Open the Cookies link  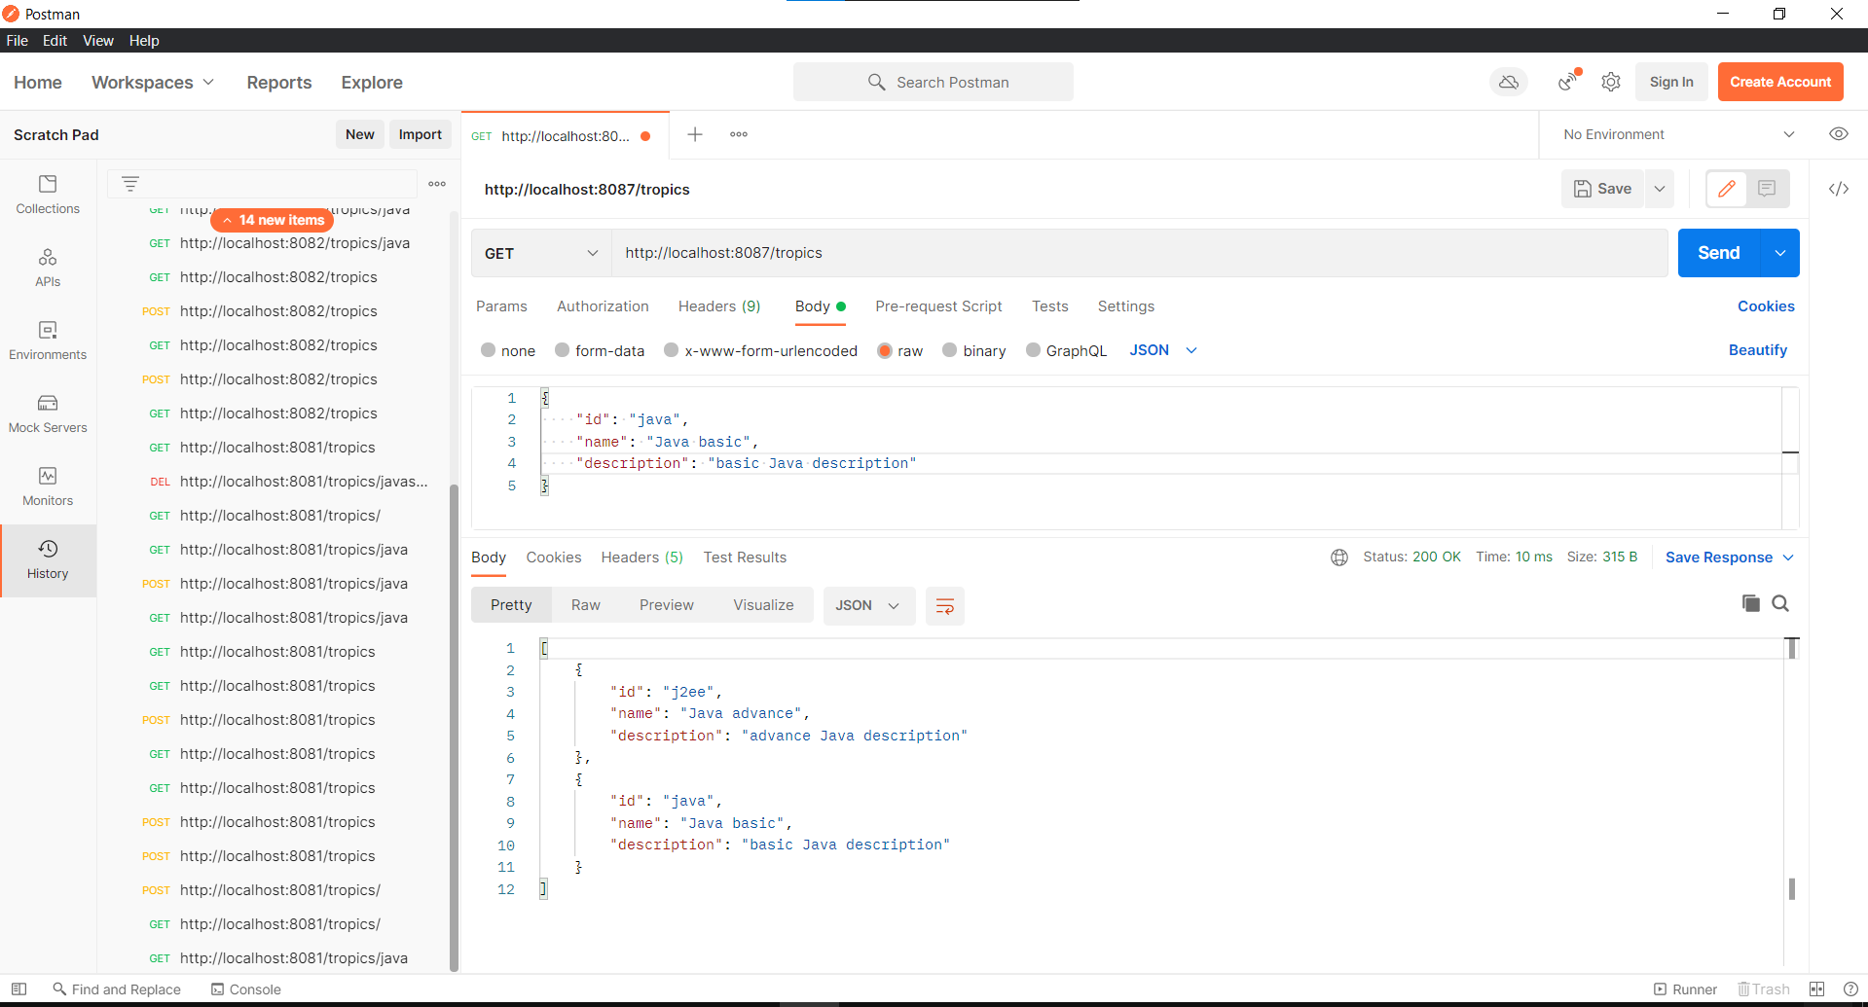tap(1766, 306)
